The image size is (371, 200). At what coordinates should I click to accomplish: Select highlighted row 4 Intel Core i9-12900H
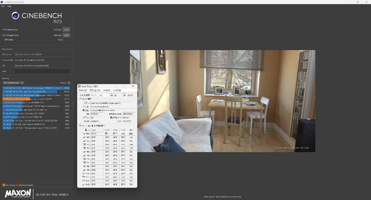tap(36, 99)
